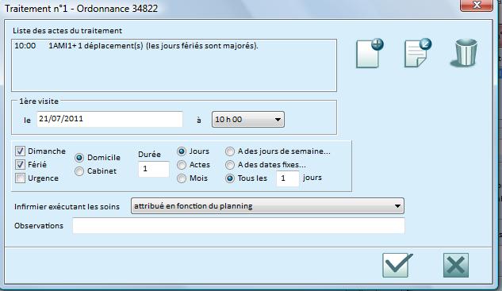Enable the Urgence checkbox
The height and width of the screenshot is (291, 502).
click(20, 178)
